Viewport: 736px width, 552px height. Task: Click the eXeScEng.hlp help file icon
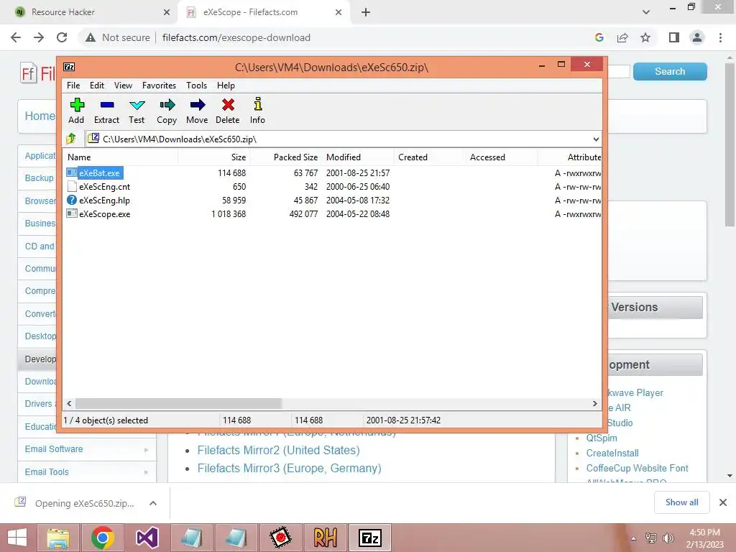click(x=72, y=200)
